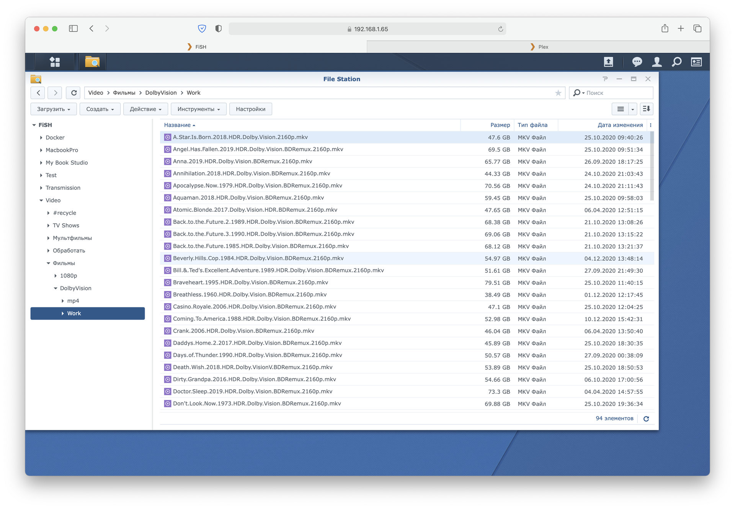Open the DSM main menu grid icon
The image size is (735, 509).
(x=55, y=62)
